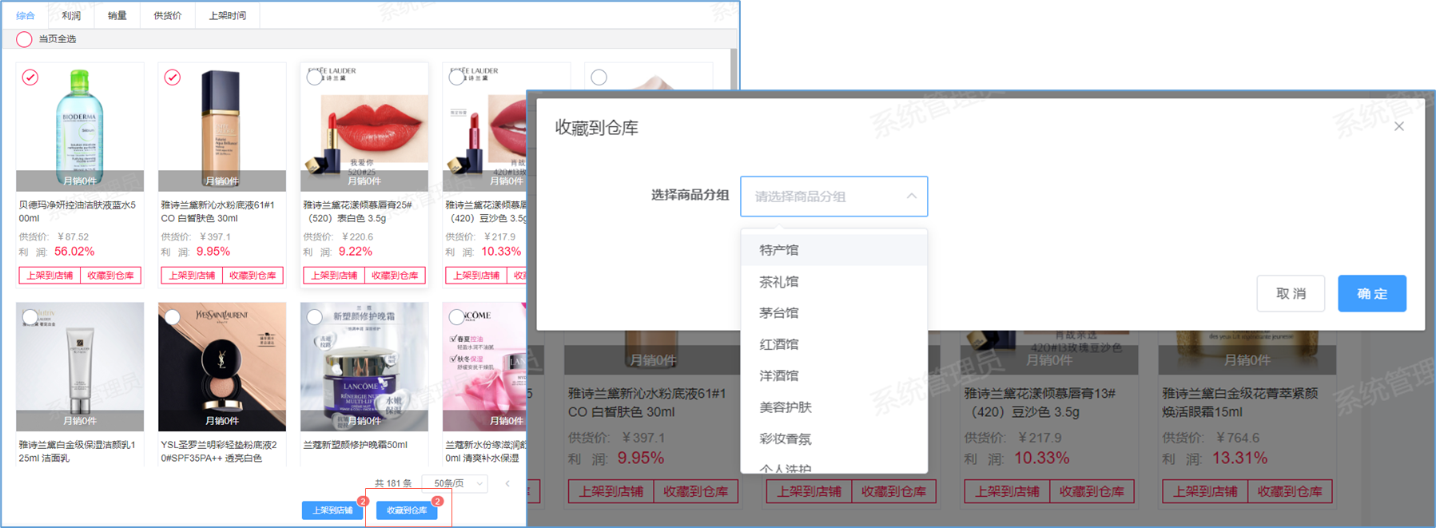
Task: Choose the 上架时间 sort tab
Action: [227, 15]
